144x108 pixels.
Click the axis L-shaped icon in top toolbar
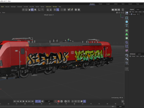pyautogui.click(x=39, y=10)
